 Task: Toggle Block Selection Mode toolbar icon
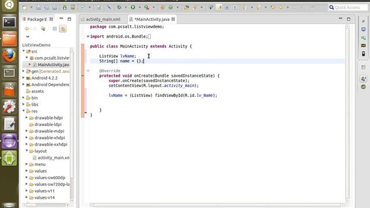point(227,8)
